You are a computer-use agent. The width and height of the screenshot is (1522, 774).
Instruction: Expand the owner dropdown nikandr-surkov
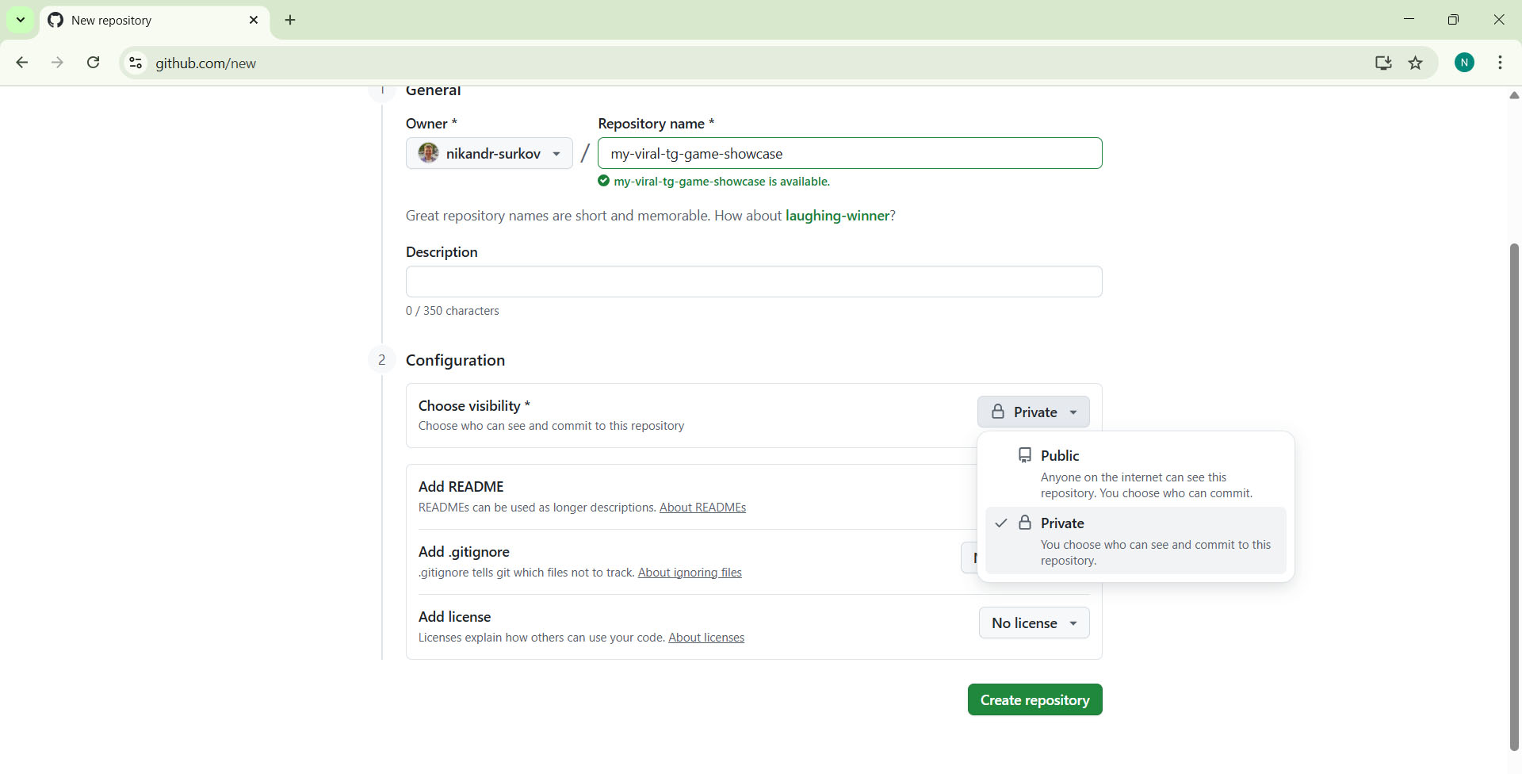tap(489, 153)
